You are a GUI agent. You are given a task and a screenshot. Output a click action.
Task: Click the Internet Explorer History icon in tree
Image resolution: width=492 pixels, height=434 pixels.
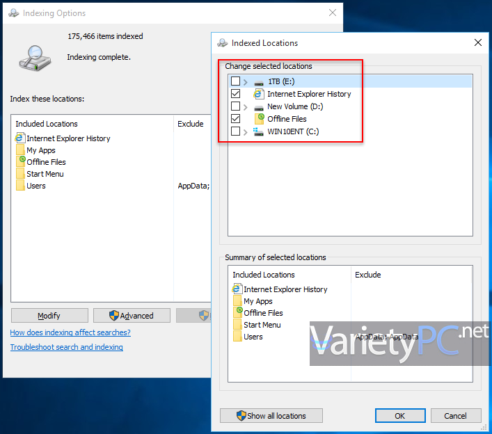[x=259, y=95]
